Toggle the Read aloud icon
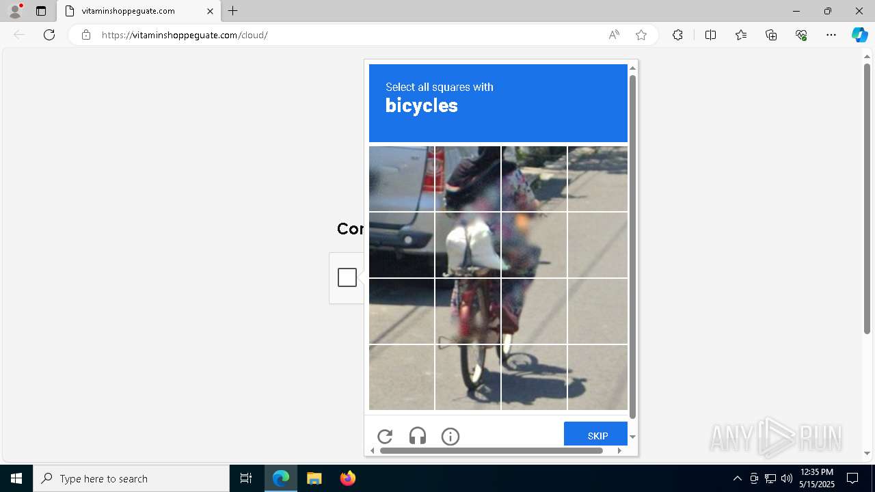Screen dimensions: 875x492 614,35
